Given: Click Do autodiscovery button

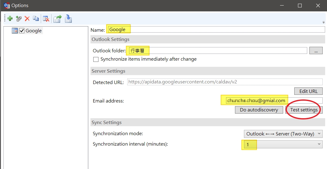Looking at the screenshot, I should tap(259, 110).
